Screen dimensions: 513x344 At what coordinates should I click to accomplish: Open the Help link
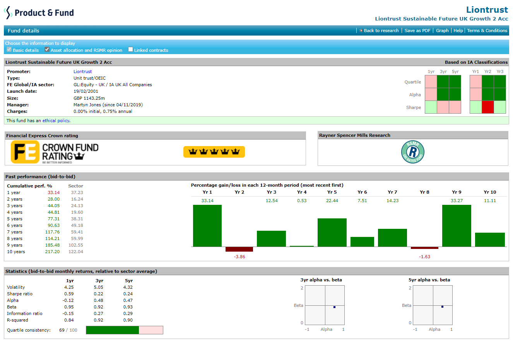458,31
